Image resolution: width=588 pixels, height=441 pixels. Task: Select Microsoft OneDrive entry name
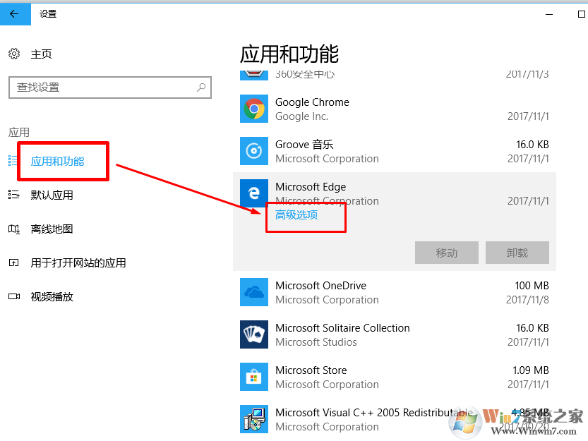point(320,286)
